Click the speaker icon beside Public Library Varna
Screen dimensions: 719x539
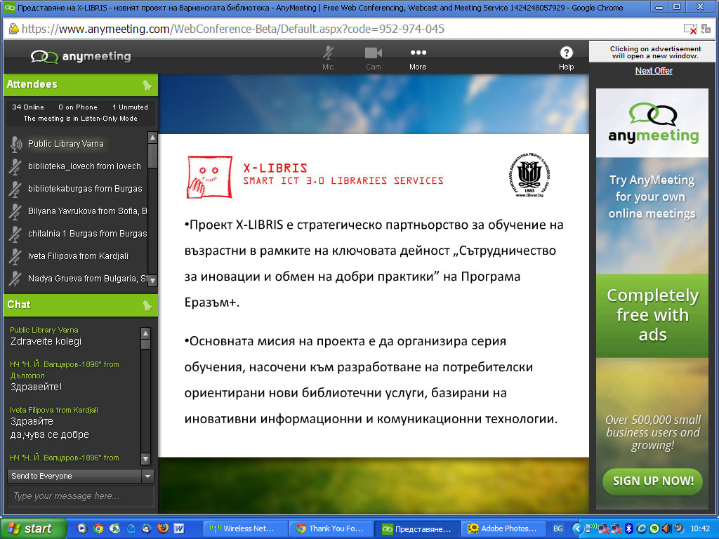[15, 144]
